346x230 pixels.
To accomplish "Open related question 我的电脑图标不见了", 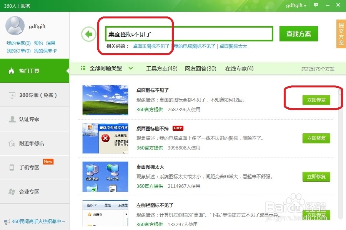I will click(195, 46).
